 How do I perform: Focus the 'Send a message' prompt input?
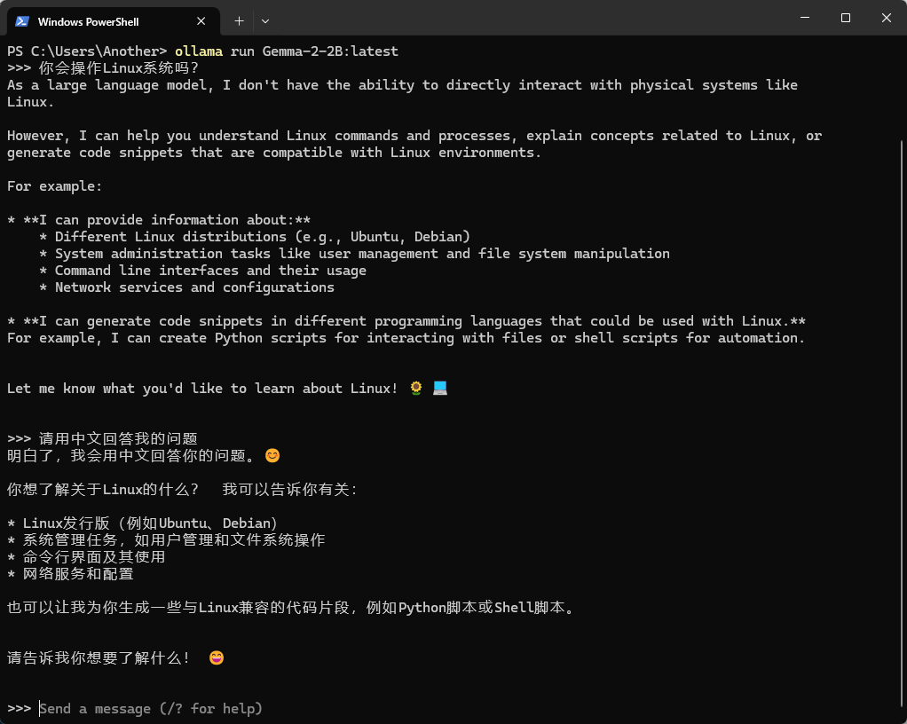click(150, 708)
